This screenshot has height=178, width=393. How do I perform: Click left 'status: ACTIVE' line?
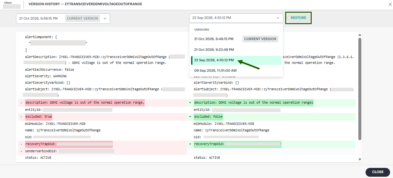point(38,158)
